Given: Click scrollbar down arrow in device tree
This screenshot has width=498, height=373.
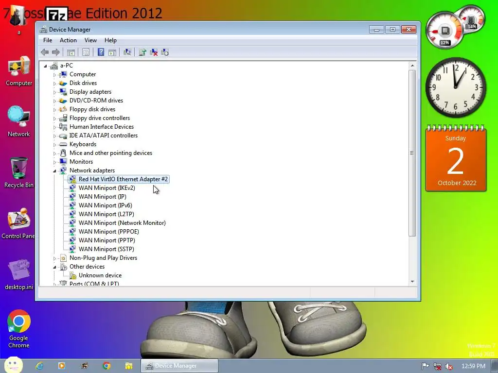Looking at the screenshot, I should tap(412, 281).
